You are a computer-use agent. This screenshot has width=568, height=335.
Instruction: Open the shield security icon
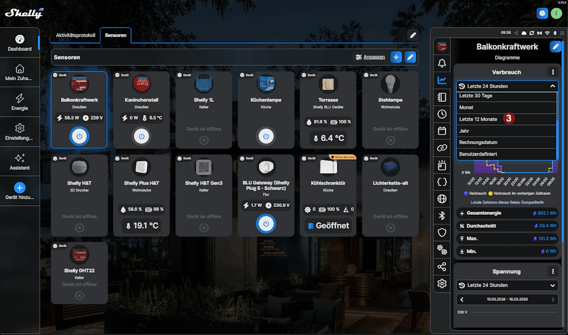(442, 232)
